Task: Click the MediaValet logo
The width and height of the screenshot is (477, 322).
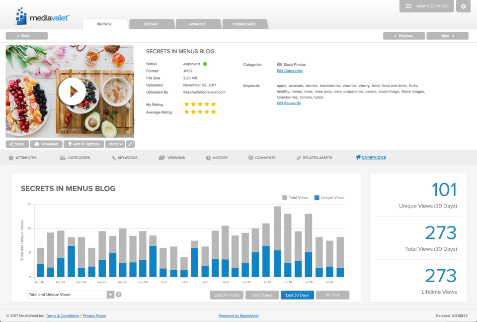Action: pyautogui.click(x=42, y=16)
